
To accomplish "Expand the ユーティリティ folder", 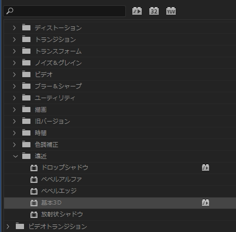I will click(14, 98).
